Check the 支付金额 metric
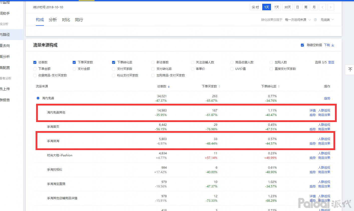 74,69
